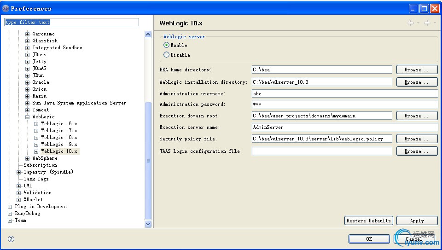This screenshot has height=250, width=442.
Task: Expand the Tapestry (Spindle) node
Action: coord(18,172)
